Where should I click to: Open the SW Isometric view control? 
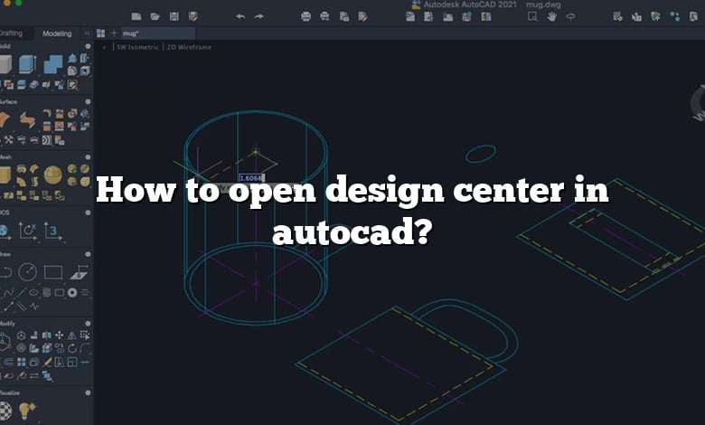137,47
